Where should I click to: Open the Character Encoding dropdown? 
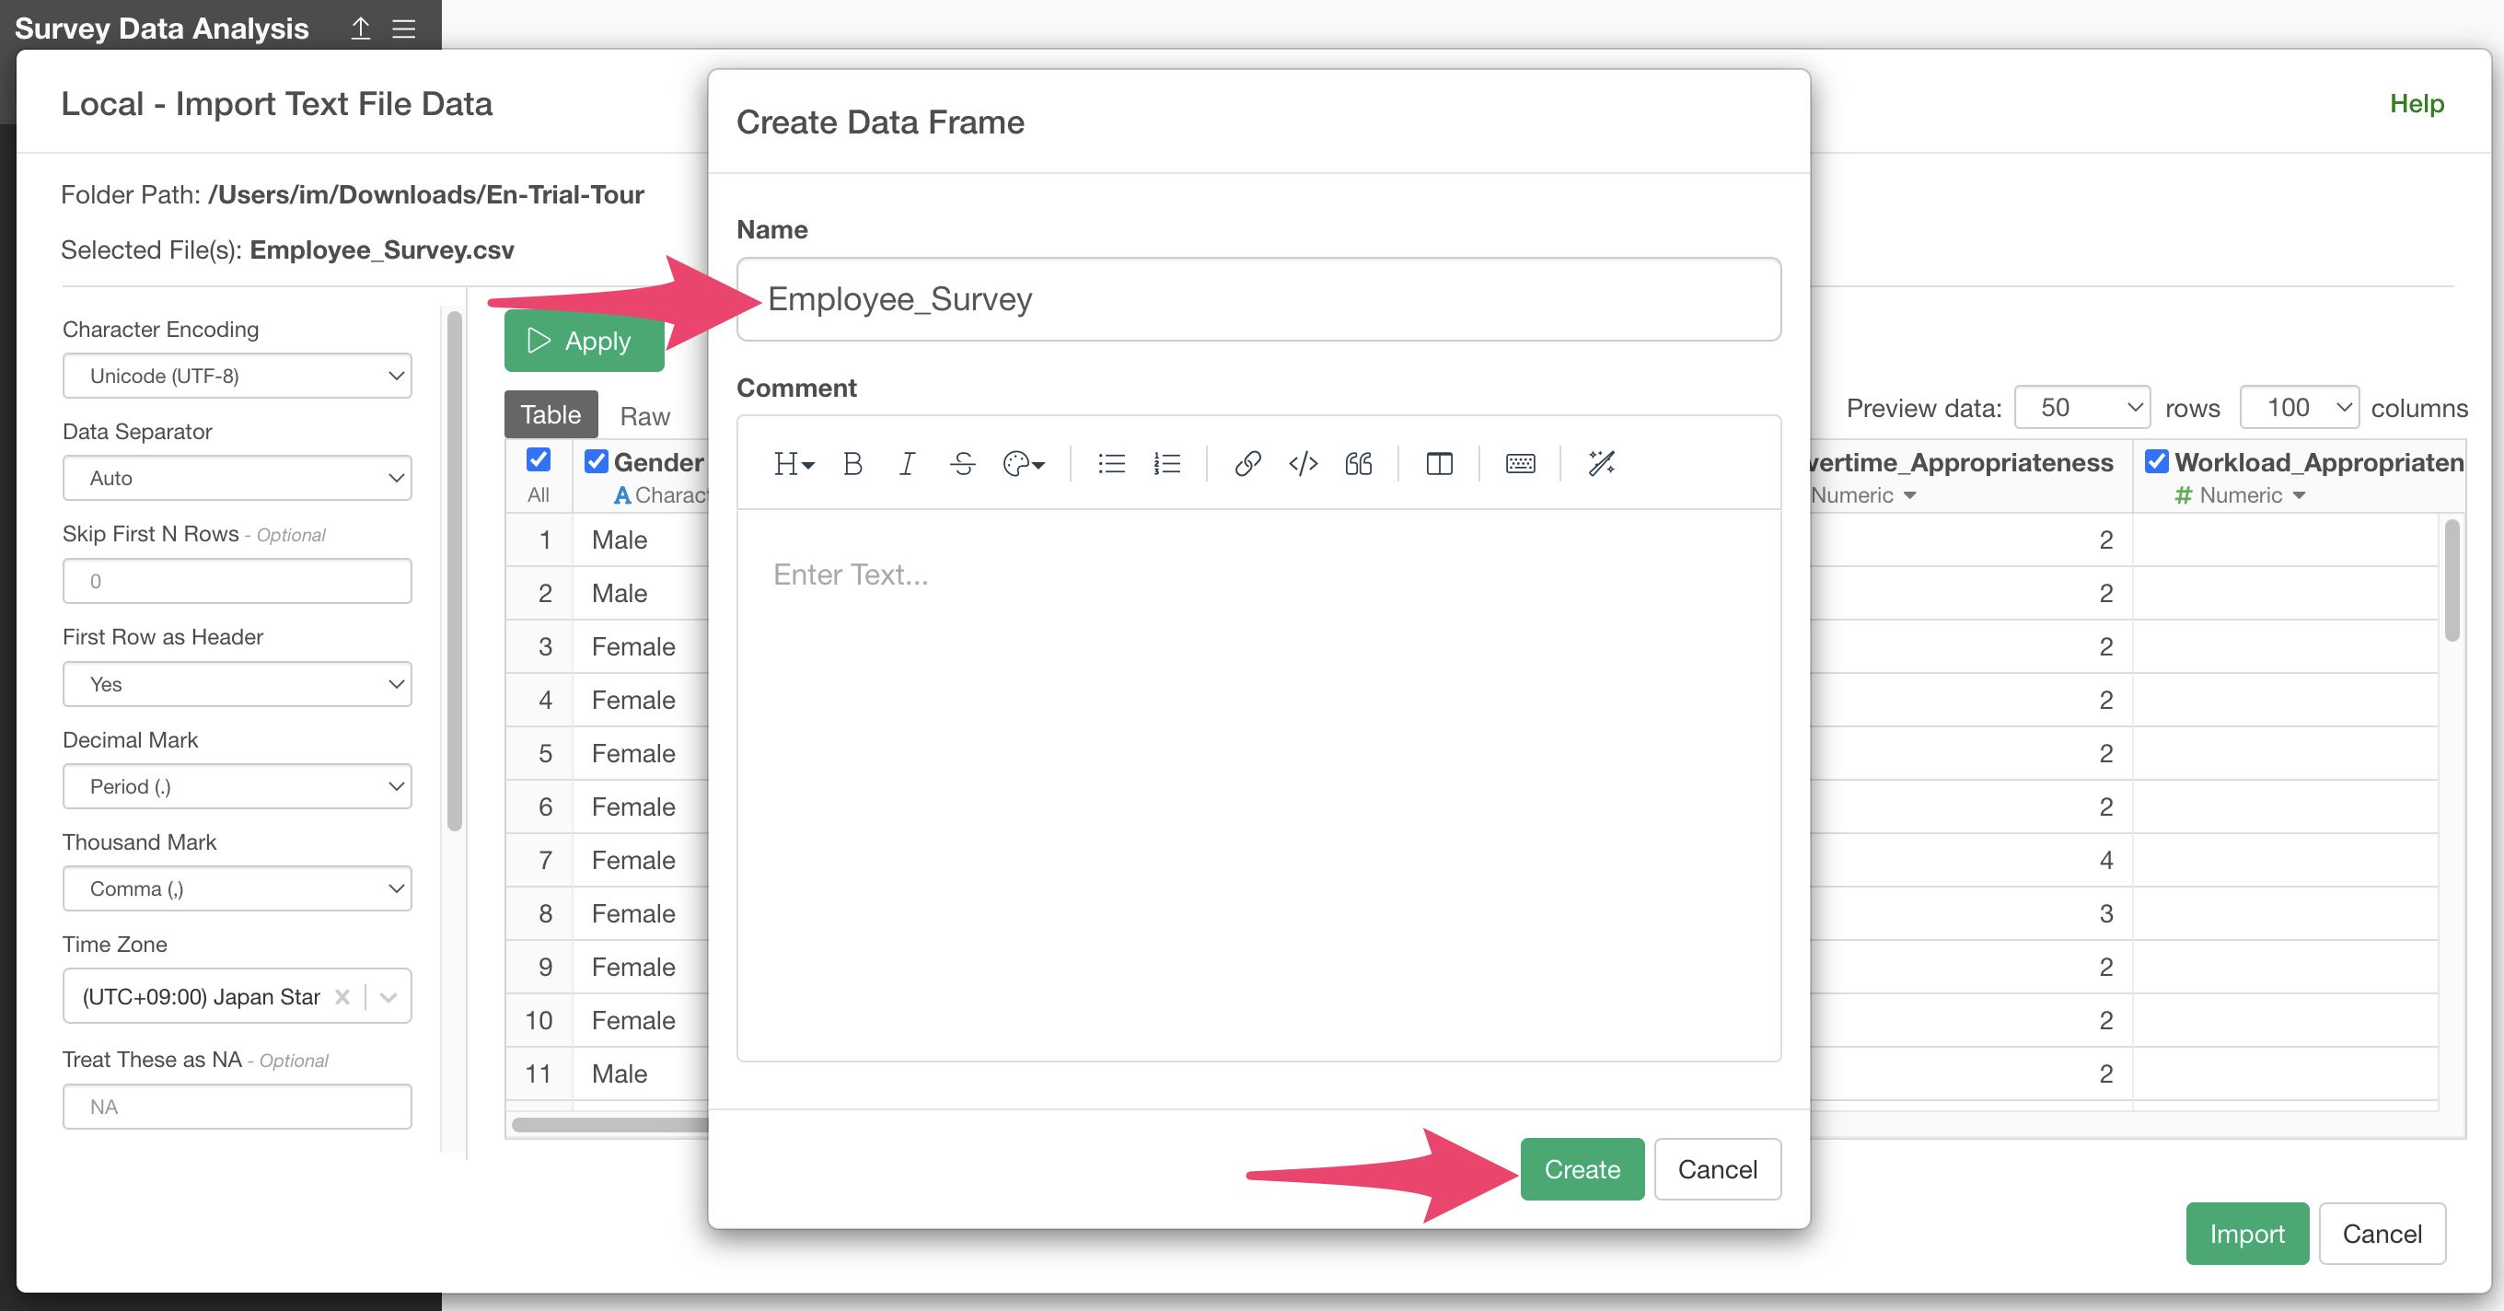coord(238,377)
